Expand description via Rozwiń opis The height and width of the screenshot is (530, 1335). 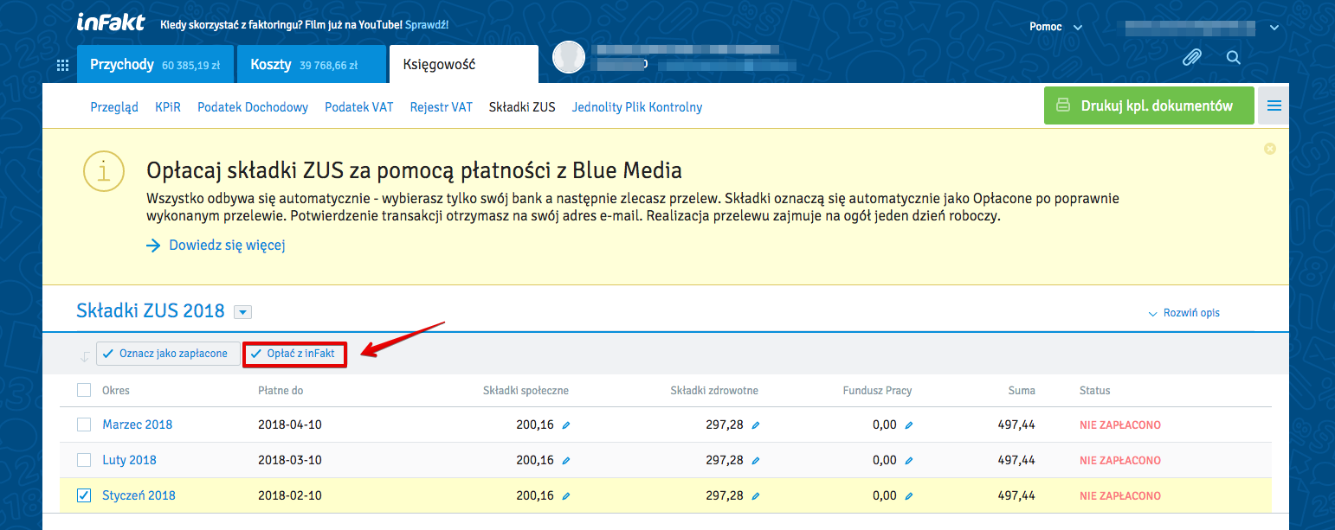click(1183, 313)
